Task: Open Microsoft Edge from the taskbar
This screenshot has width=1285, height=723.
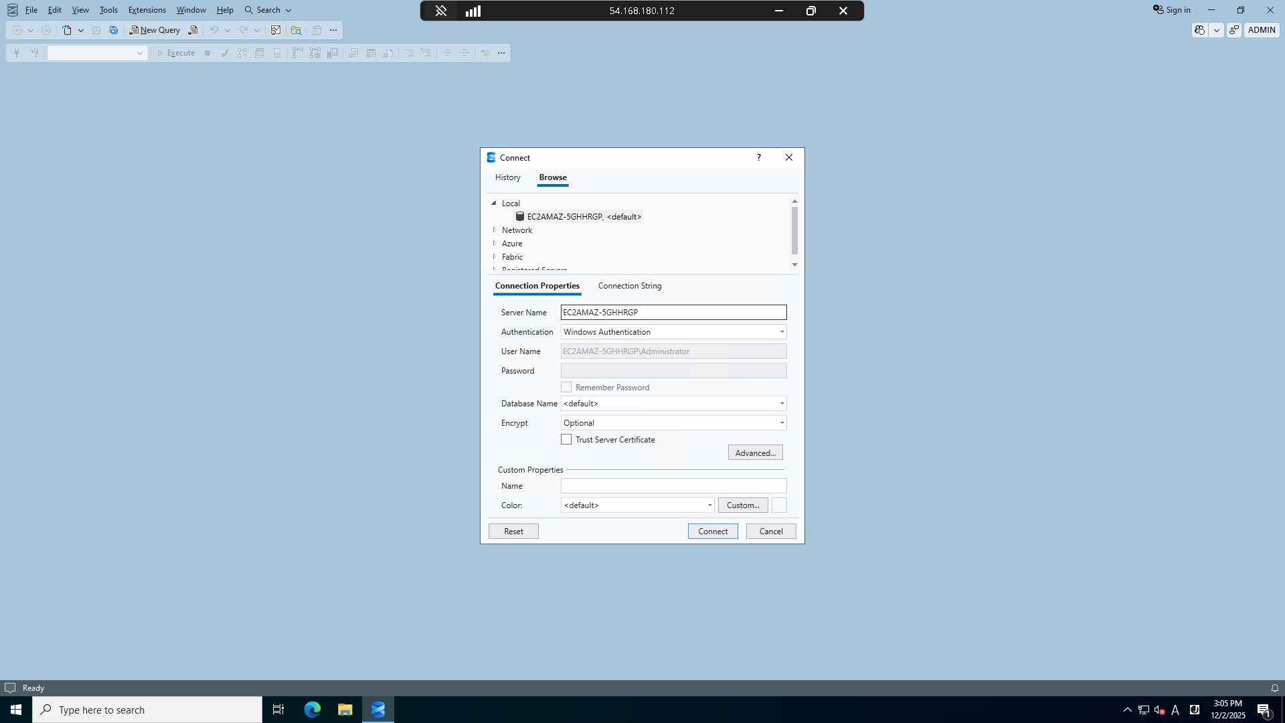Action: [x=312, y=710]
